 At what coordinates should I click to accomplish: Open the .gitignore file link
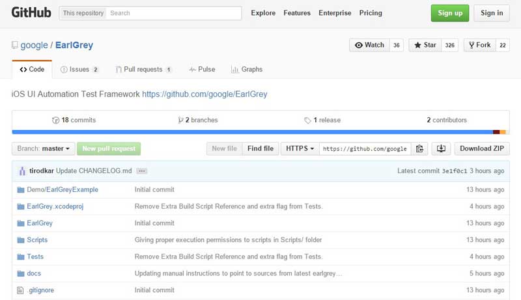(x=40, y=290)
